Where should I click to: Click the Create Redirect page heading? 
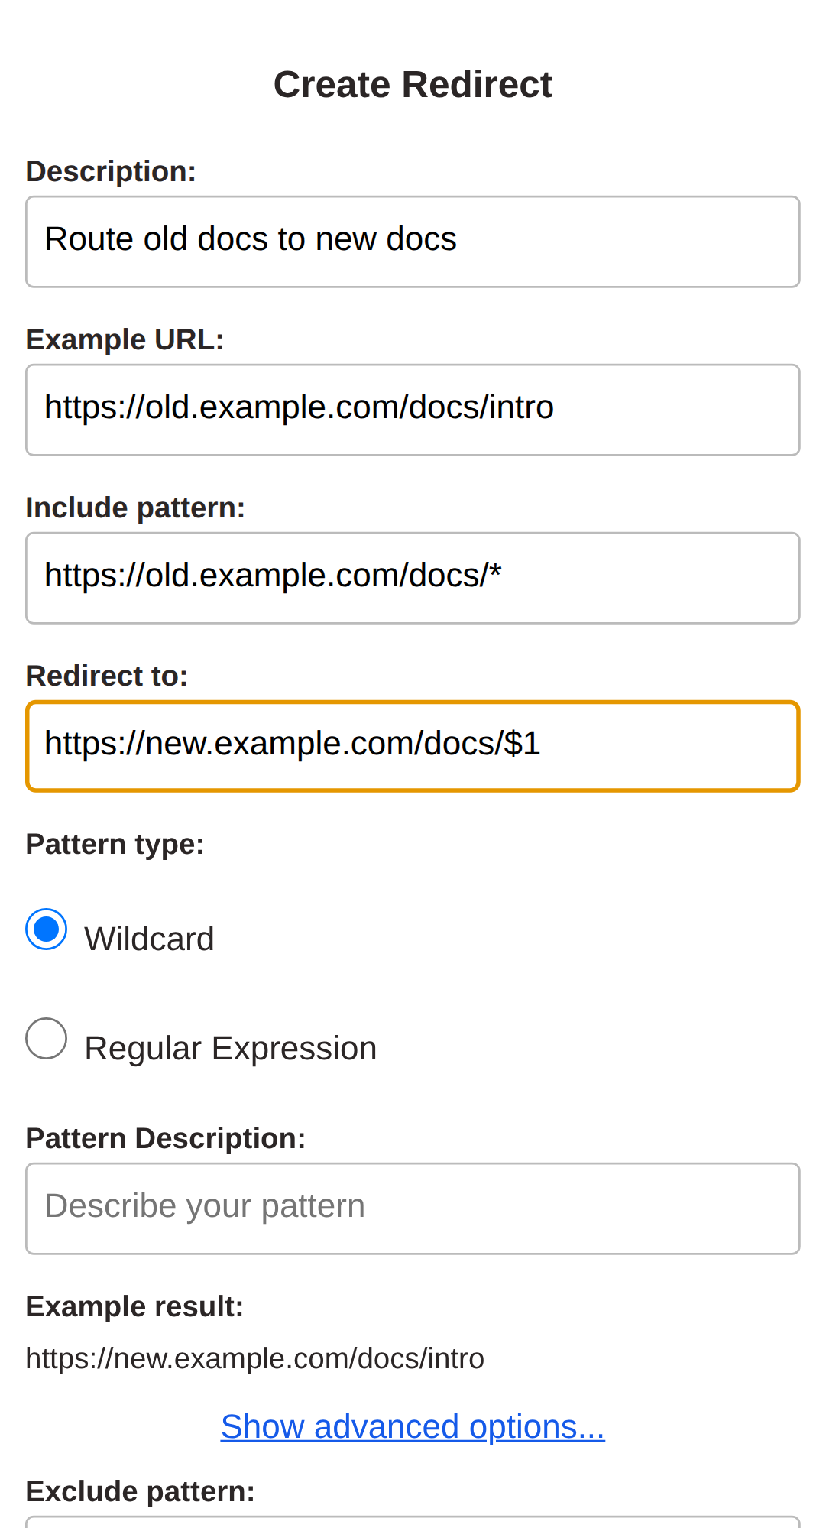point(413,84)
